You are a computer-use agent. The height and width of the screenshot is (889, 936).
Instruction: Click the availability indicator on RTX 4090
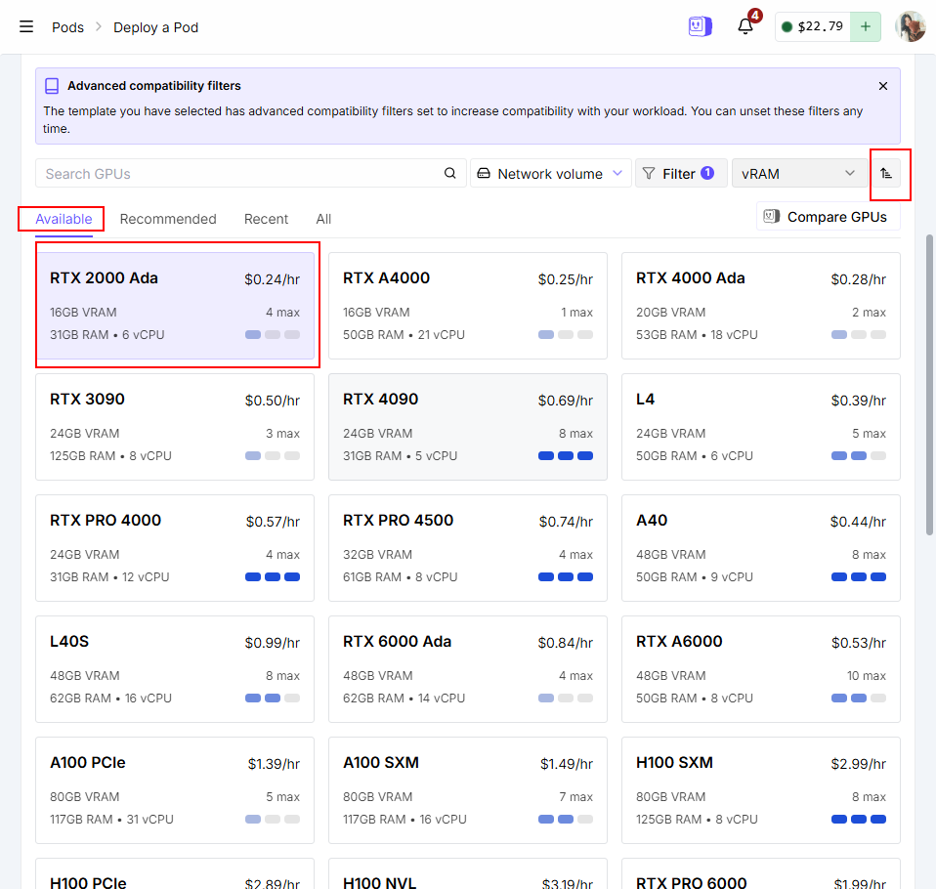pyautogui.click(x=566, y=456)
